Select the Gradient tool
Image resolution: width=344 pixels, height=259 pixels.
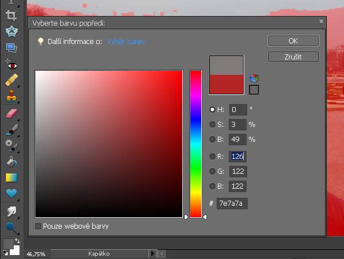tap(11, 178)
